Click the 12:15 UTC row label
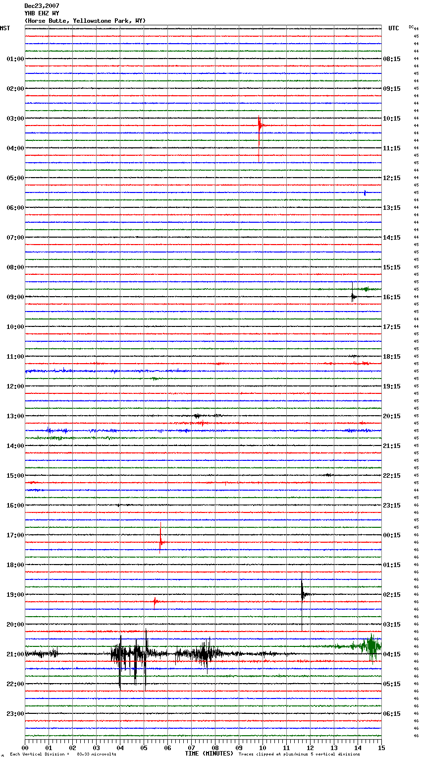The image size is (421, 761). click(392, 178)
